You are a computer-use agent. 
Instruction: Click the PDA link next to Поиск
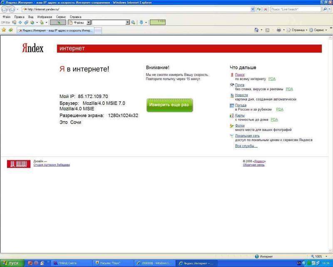coord(272,79)
